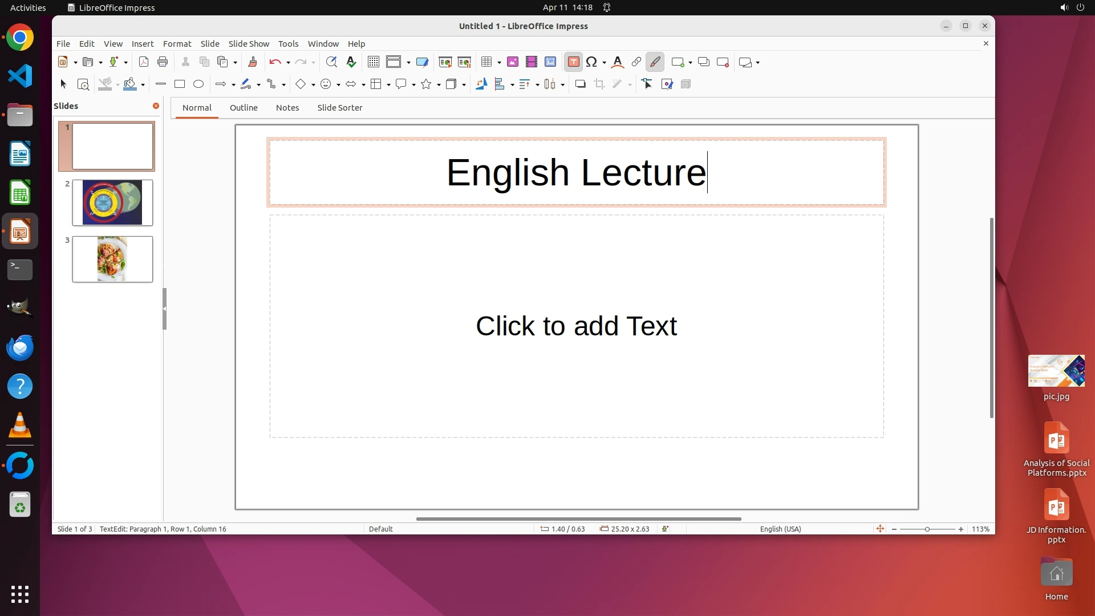This screenshot has width=1095, height=616.
Task: Select the Rectangle drawing tool
Action: click(x=180, y=84)
